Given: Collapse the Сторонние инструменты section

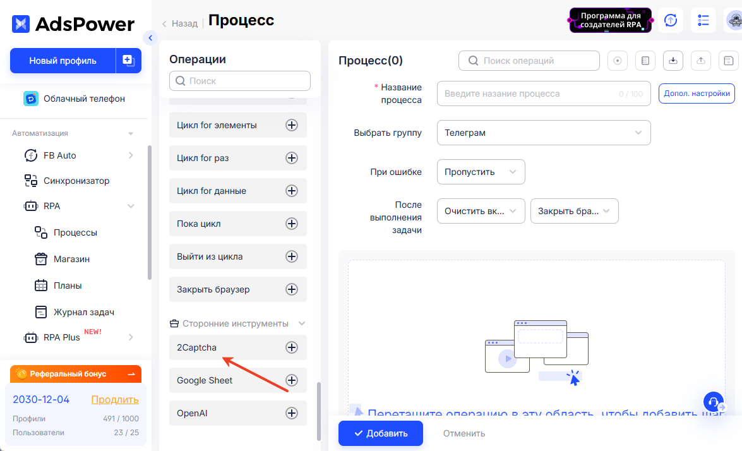Looking at the screenshot, I should [x=302, y=323].
